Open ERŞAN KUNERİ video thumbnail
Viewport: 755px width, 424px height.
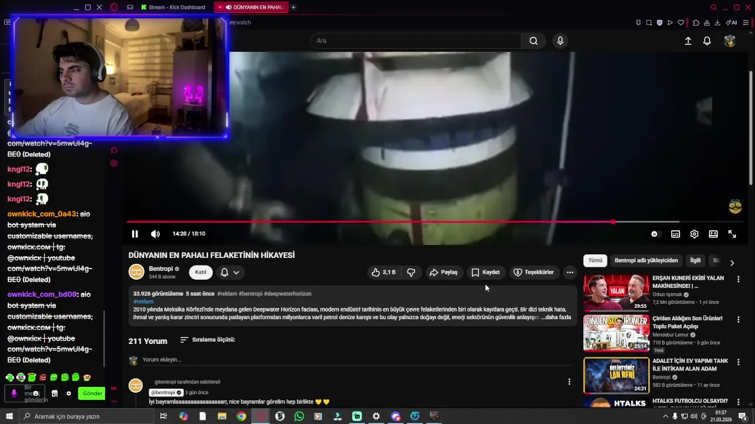pyautogui.click(x=616, y=293)
